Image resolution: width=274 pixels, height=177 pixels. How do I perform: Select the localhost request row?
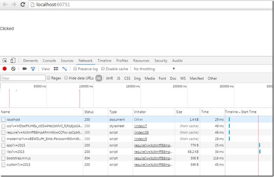[136, 120]
